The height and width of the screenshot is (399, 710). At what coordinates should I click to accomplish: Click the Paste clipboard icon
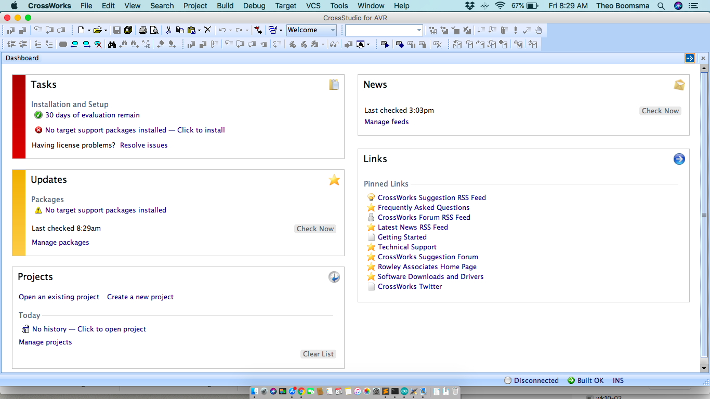coord(191,30)
